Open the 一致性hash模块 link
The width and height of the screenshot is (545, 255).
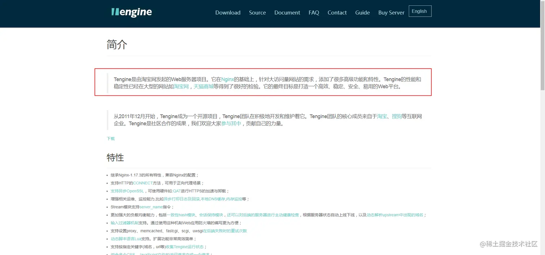[181, 215]
